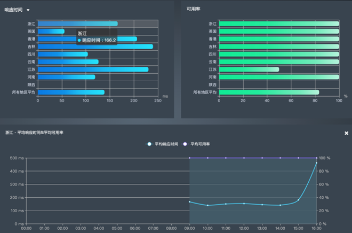The image size is (352, 233).
Task: Close the 浙江 detail chart panel
Action: pos(346,133)
